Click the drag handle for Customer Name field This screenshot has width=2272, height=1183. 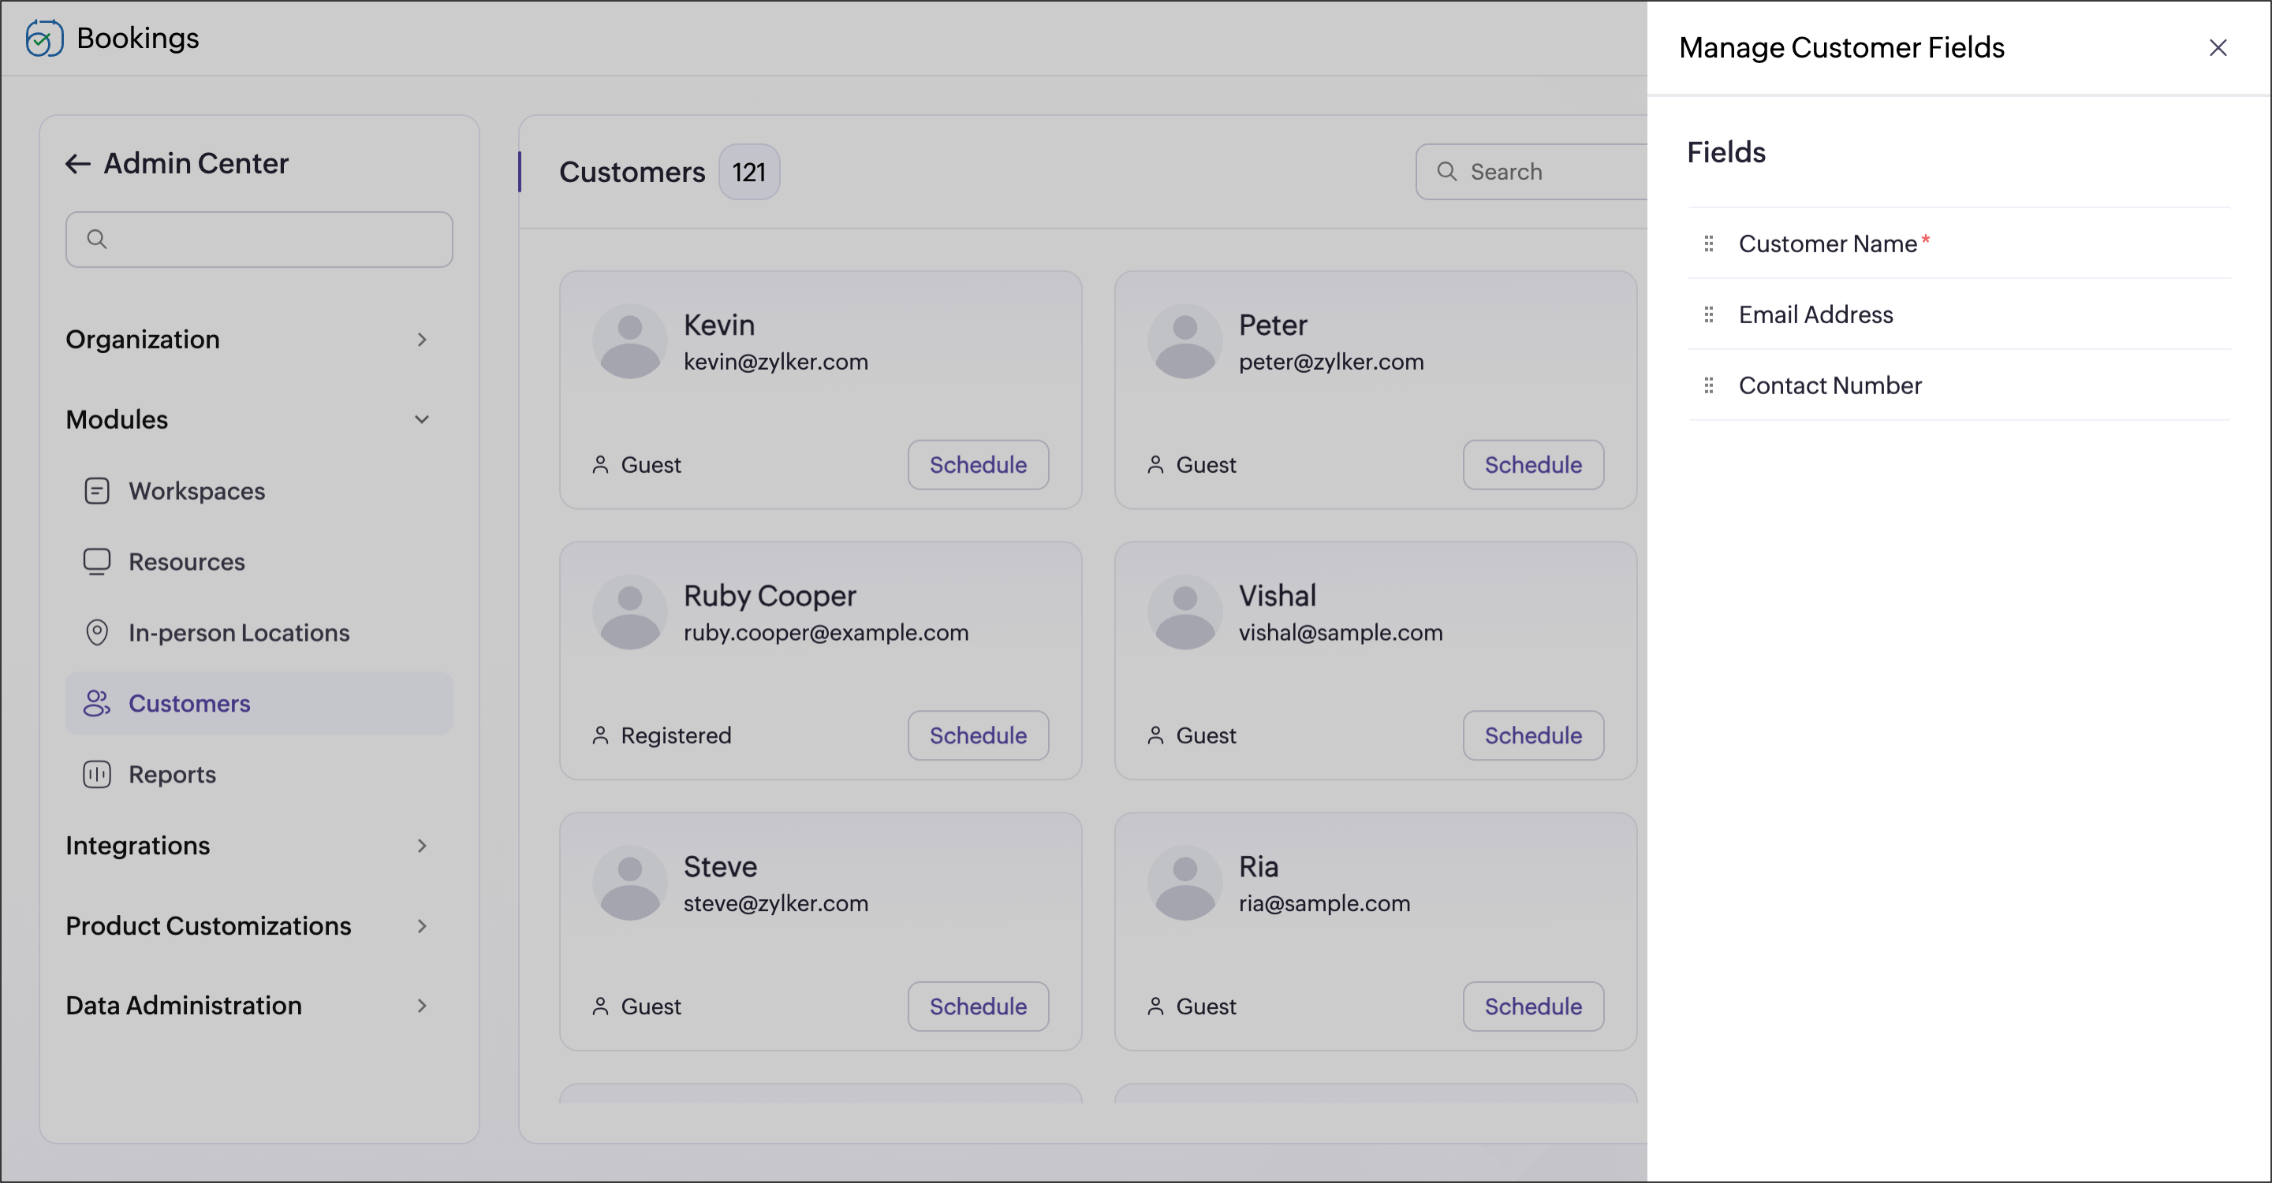[x=1708, y=244]
